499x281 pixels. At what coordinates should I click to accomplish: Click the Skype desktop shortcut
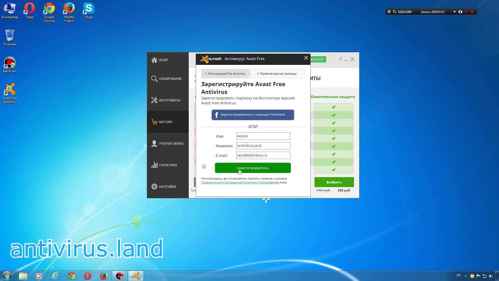[88, 11]
